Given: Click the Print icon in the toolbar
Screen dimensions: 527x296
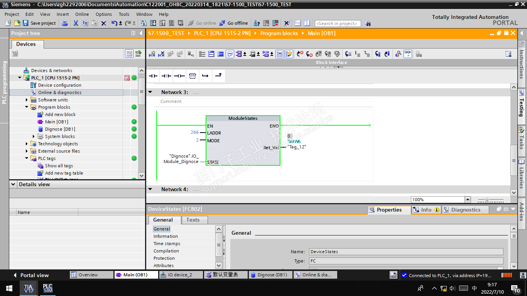Looking at the screenshot, I should pos(65,23).
